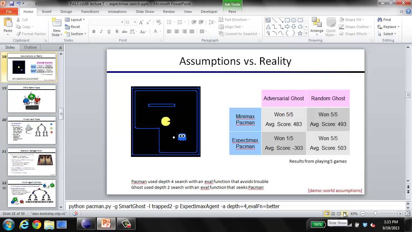The height and width of the screenshot is (232, 412).
Task: Save the presentation from Quick Access
Action: (12, 4)
